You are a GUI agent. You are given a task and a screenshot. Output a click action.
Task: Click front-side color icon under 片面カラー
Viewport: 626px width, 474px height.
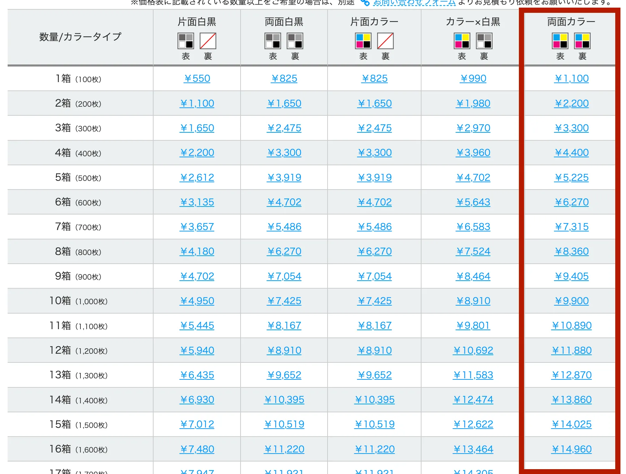point(363,41)
